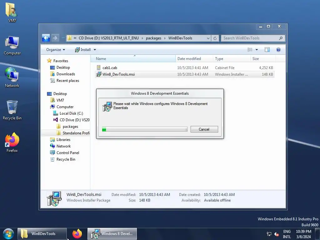
Task: Sort by the Type column header
Action: pyautogui.click(x=232, y=58)
